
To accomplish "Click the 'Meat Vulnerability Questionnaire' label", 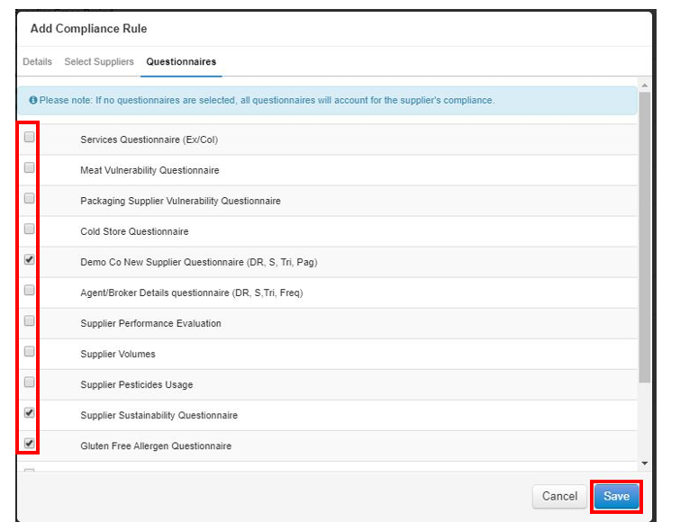I will 150,170.
